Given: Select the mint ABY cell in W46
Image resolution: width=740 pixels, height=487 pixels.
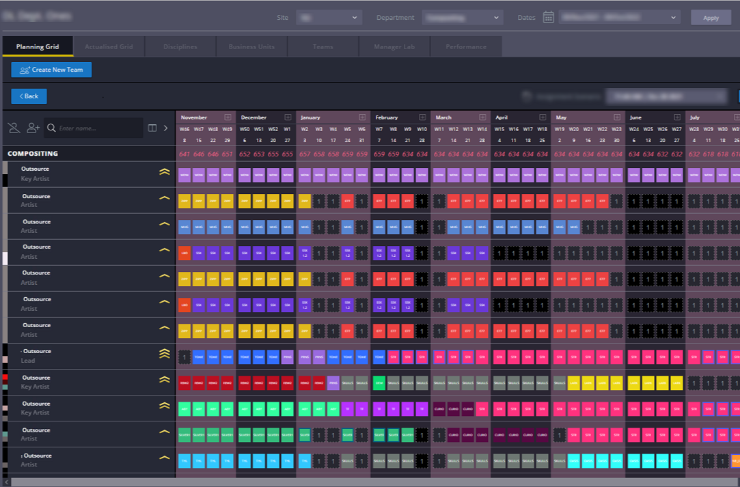Looking at the screenshot, I should tap(184, 408).
